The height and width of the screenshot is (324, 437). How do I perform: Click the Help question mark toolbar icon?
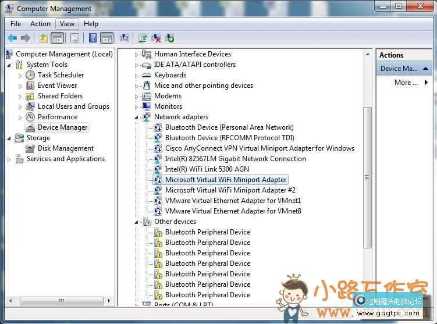93,38
